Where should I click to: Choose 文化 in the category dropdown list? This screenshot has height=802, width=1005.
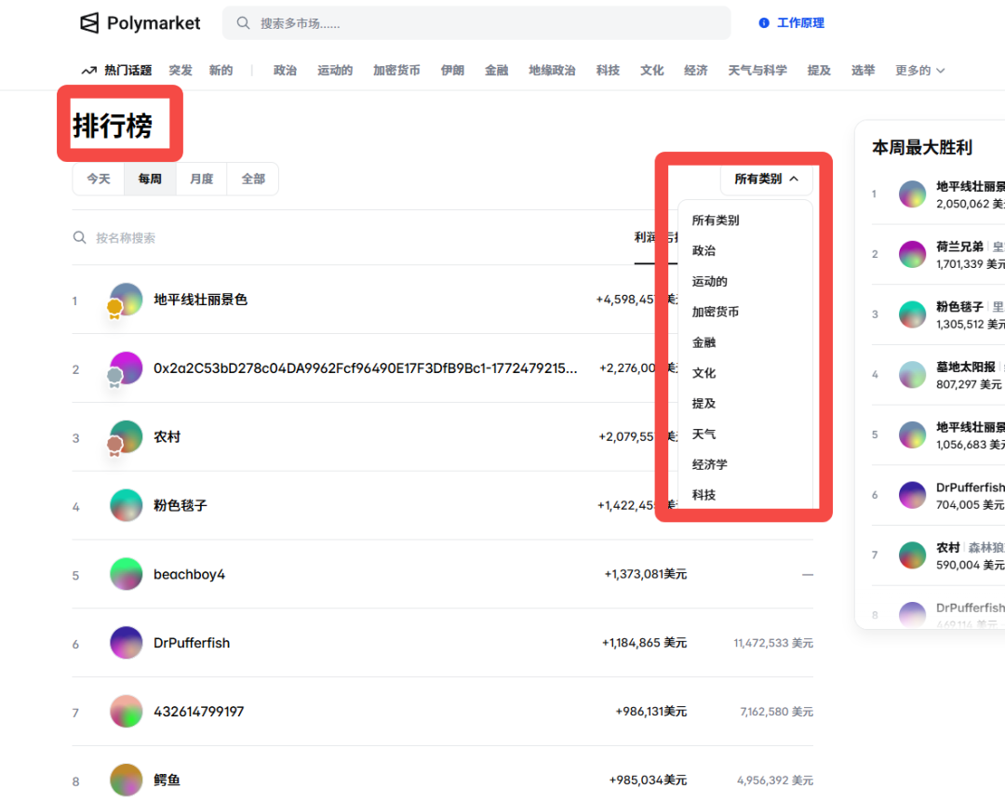pyautogui.click(x=703, y=373)
